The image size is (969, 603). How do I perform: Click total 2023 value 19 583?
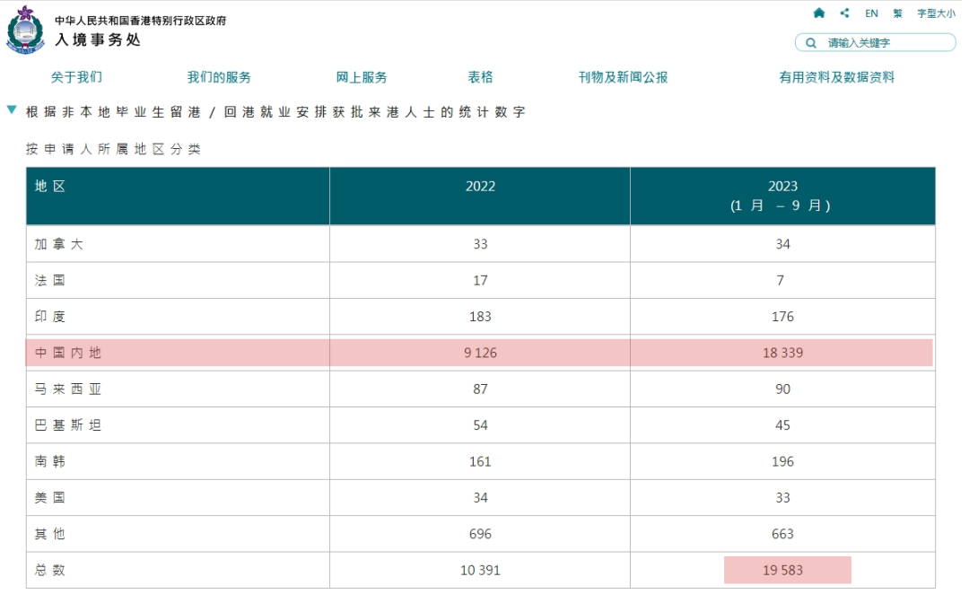click(x=782, y=571)
